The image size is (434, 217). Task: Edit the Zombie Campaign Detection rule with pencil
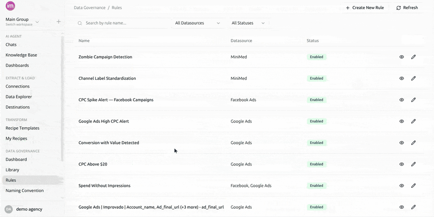(413, 57)
